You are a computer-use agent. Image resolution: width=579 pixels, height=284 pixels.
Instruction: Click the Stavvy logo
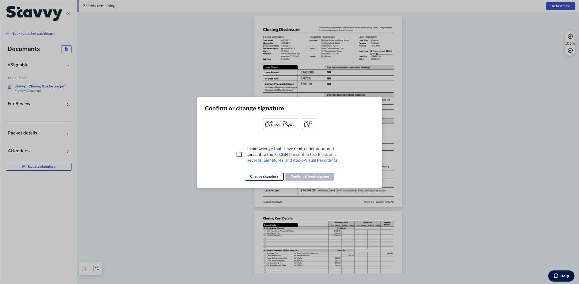coord(34,13)
